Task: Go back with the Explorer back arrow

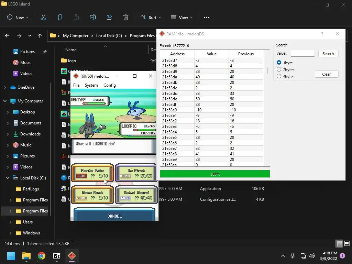Action: [7, 36]
